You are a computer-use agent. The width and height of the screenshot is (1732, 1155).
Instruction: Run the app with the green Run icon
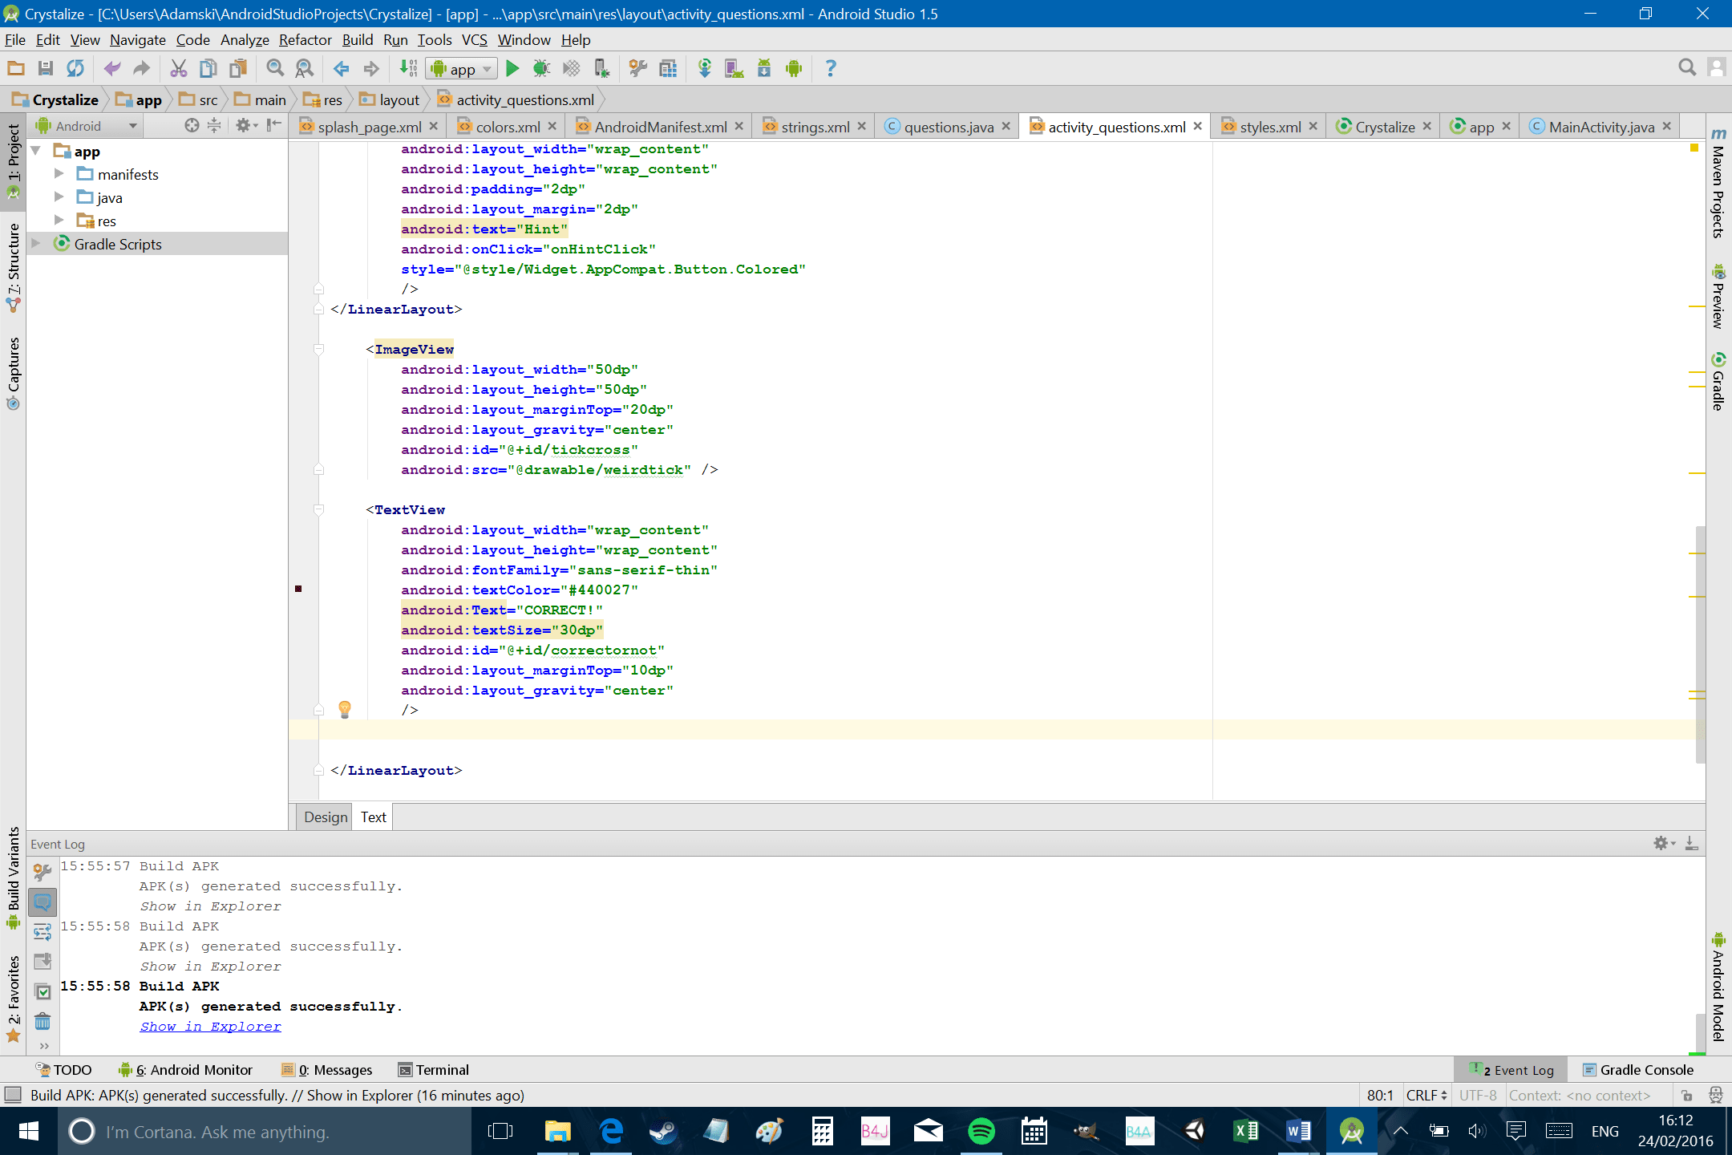pos(513,68)
